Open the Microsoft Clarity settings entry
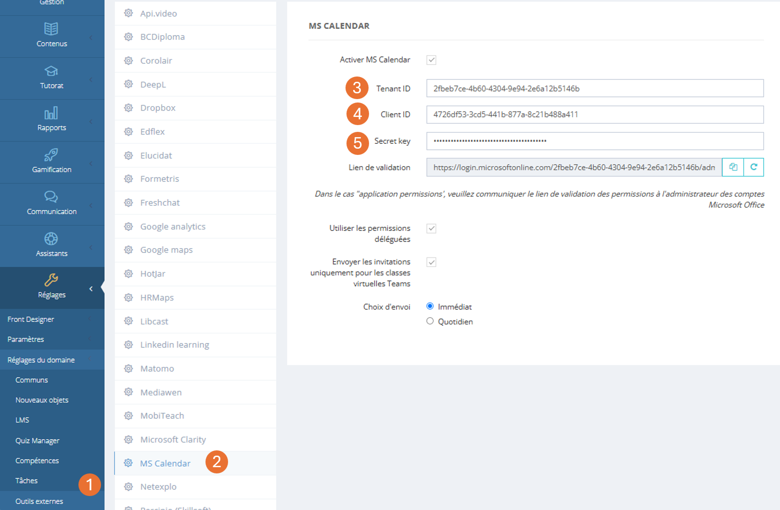 pyautogui.click(x=173, y=440)
